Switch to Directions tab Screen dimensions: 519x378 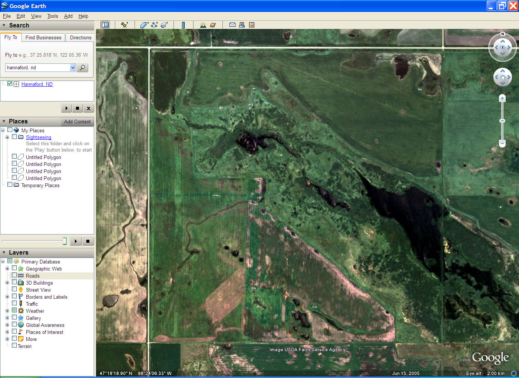(x=80, y=37)
